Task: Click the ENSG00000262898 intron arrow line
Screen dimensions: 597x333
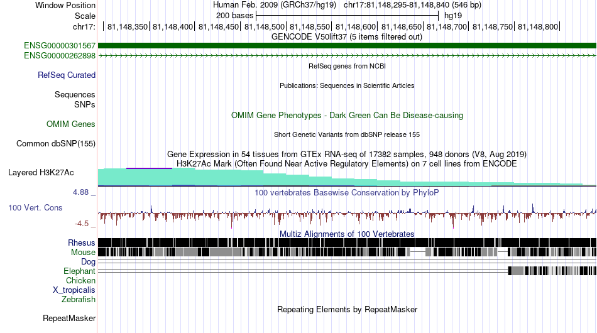Action: click(x=347, y=55)
